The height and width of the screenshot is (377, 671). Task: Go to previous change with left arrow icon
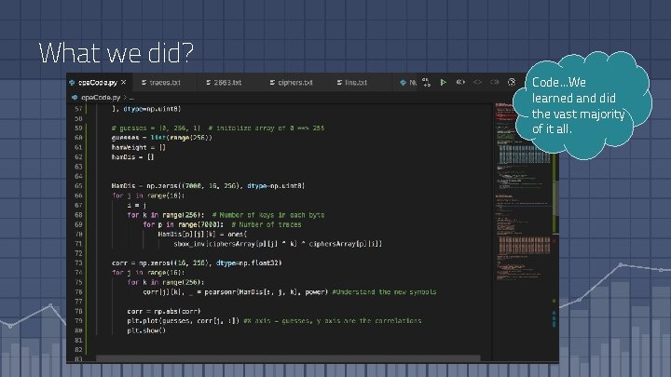[477, 82]
